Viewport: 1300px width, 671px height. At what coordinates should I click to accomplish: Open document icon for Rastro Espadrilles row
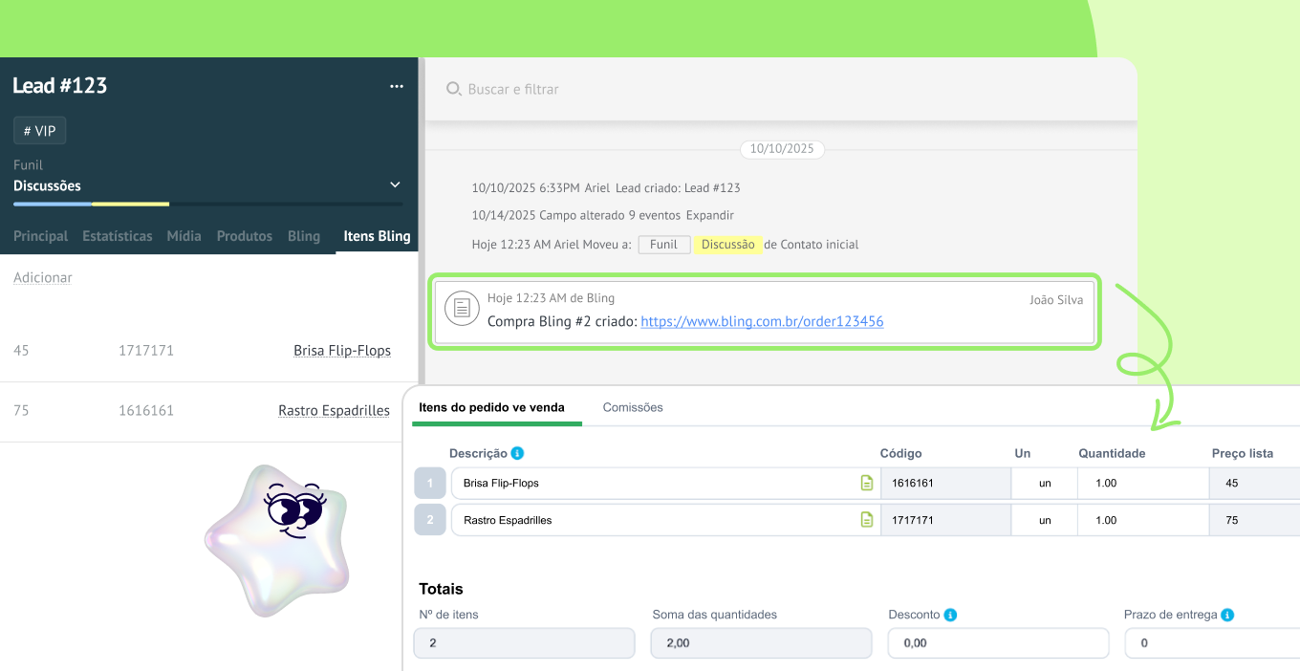tap(867, 520)
